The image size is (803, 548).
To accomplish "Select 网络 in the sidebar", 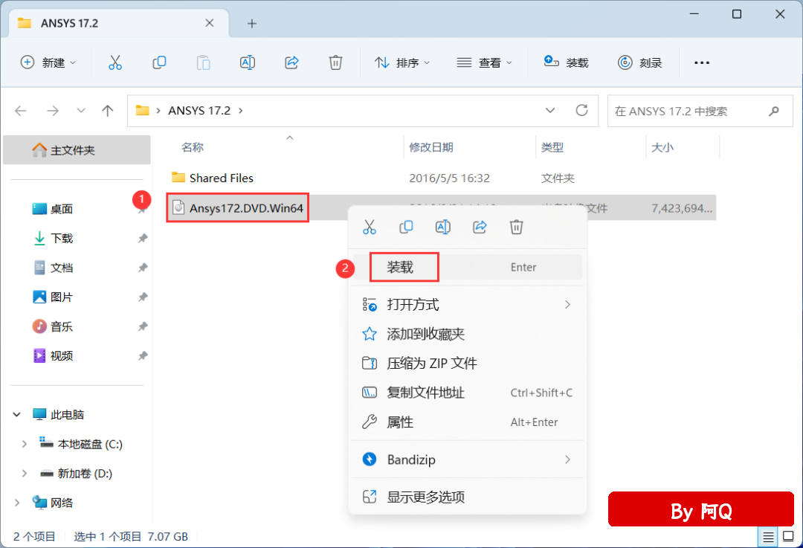I will click(62, 503).
